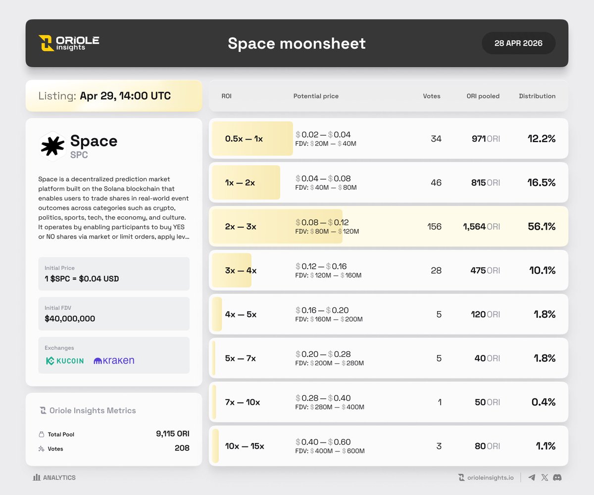Open the Discord icon in footer
The height and width of the screenshot is (495, 594).
(557, 478)
